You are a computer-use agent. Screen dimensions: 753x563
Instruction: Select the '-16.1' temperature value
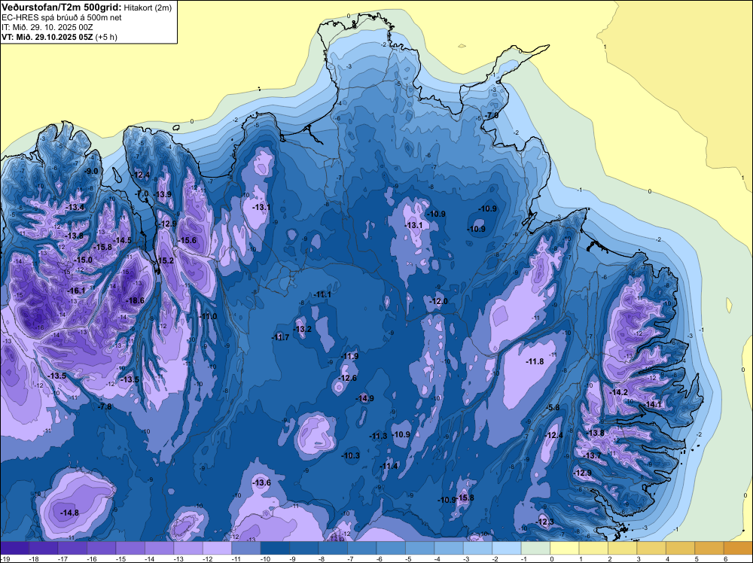click(76, 291)
